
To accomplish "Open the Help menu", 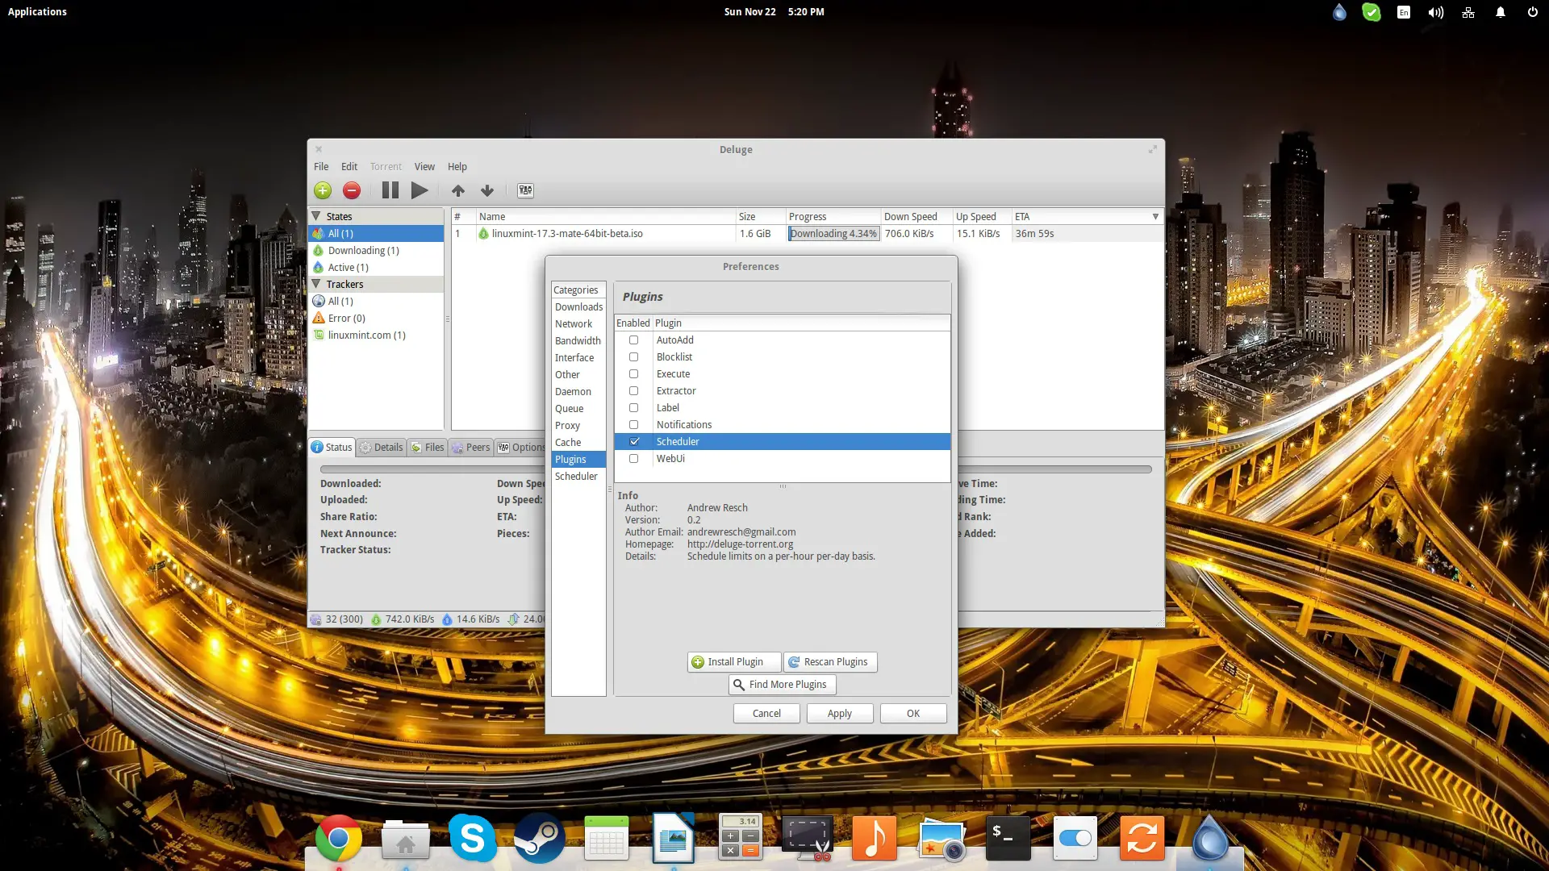I will point(457,166).
